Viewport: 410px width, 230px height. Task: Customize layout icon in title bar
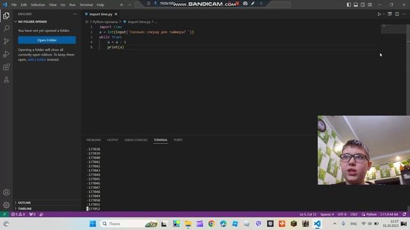(x=370, y=4)
